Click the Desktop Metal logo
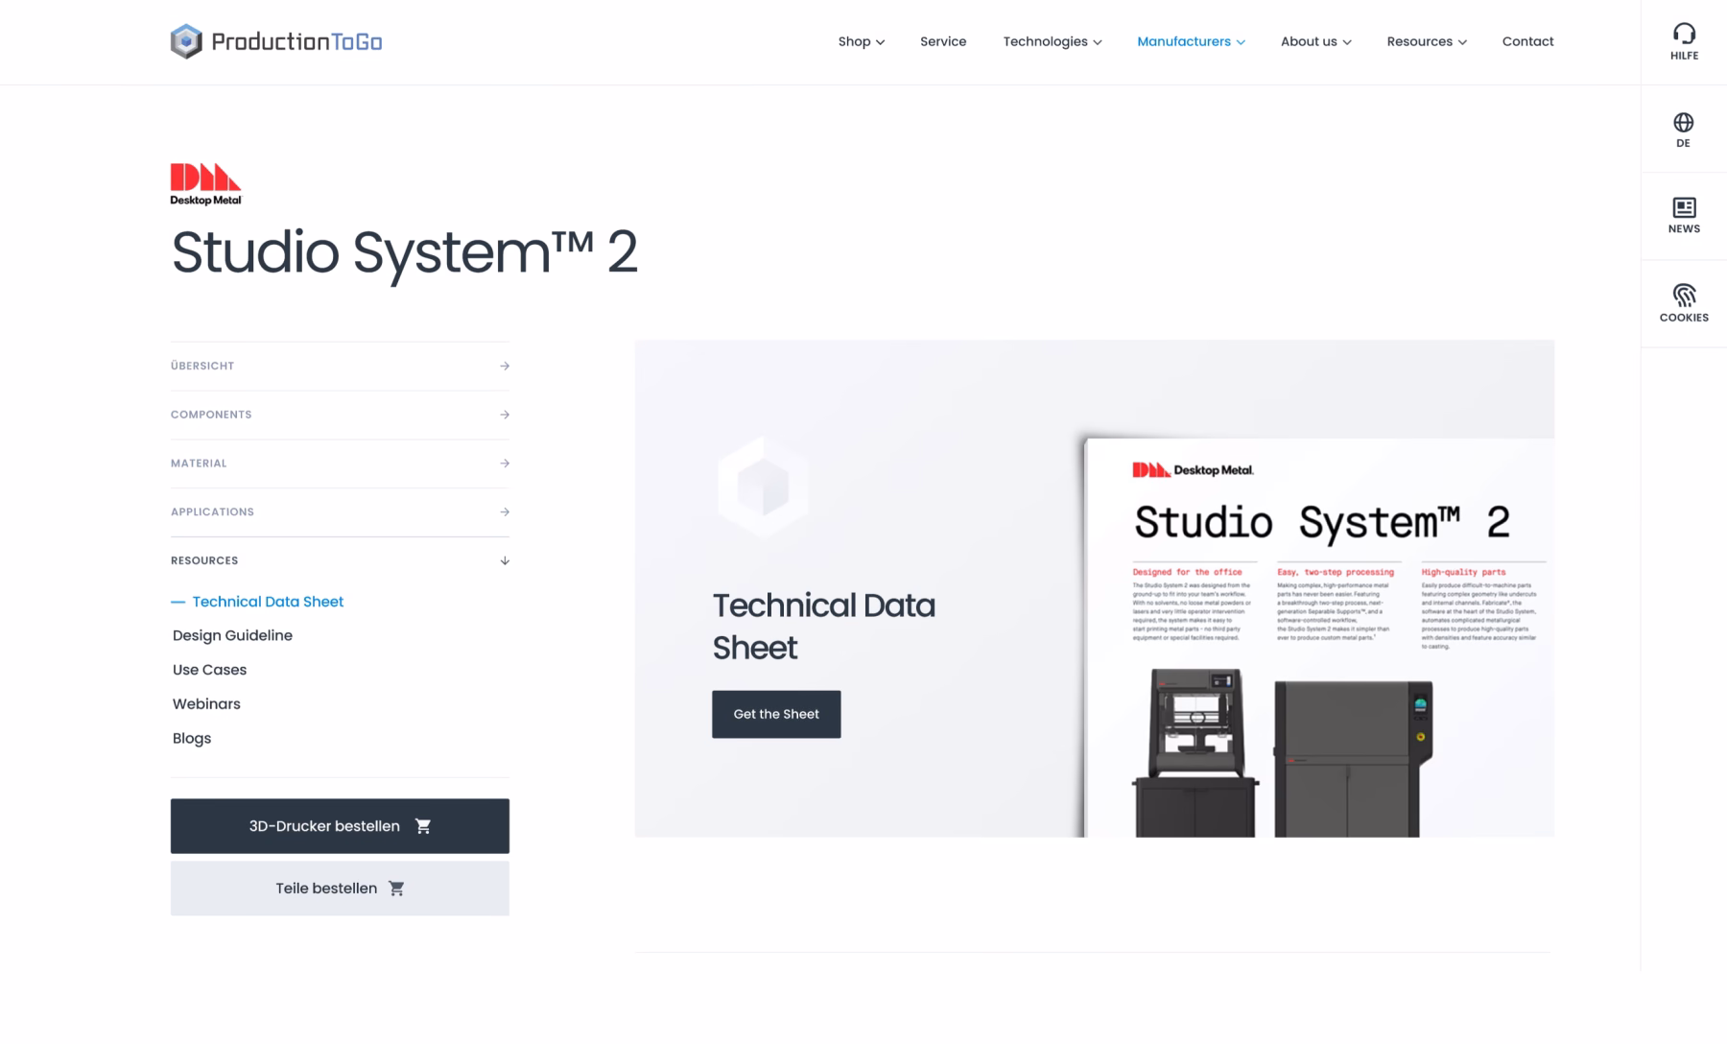This screenshot has height=1044, width=1727. pos(205,184)
